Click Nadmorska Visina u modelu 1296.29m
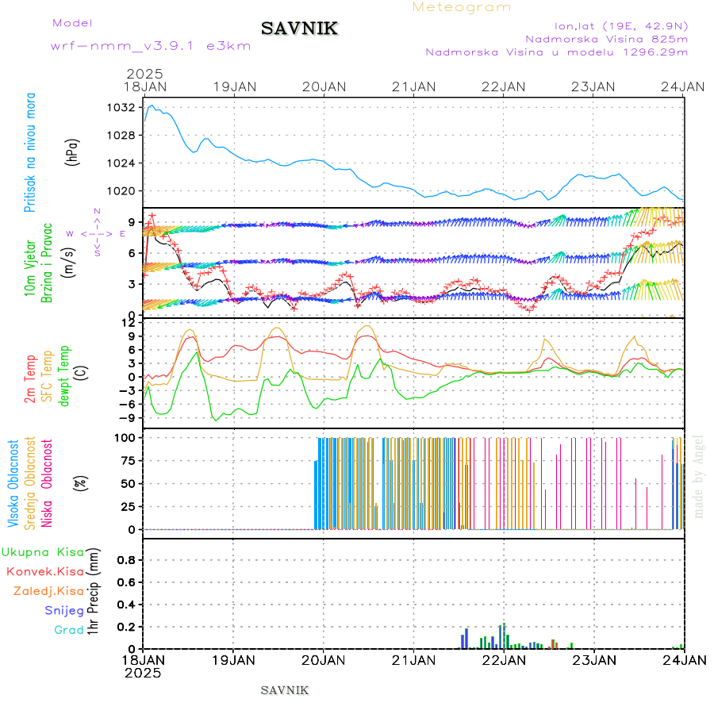714x714 pixels. pyautogui.click(x=556, y=52)
